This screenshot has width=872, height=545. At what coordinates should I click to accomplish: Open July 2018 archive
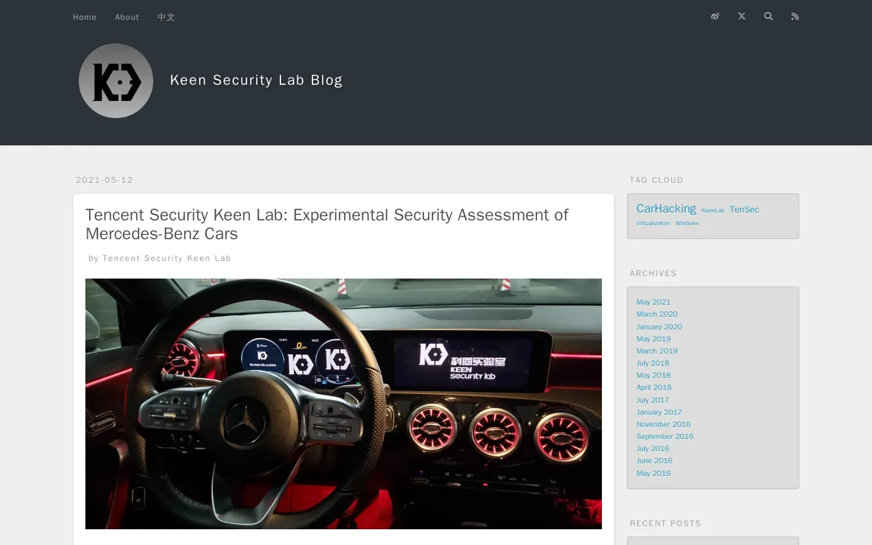[653, 363]
